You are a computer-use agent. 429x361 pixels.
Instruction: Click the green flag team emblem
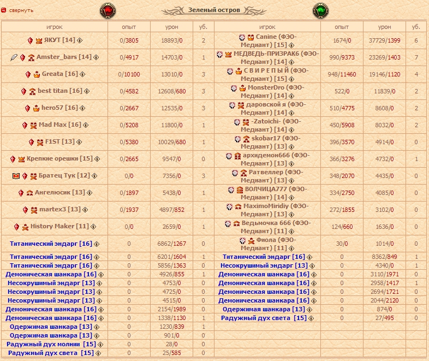pyautogui.click(x=320, y=11)
